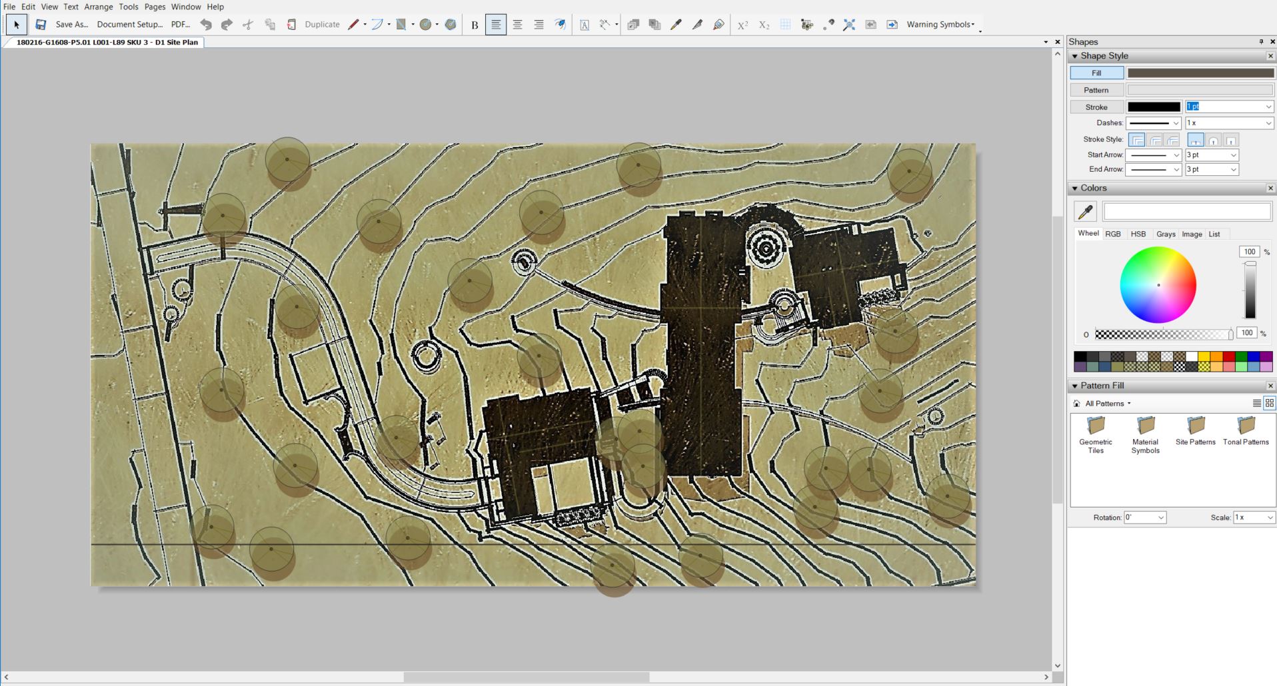1277x686 pixels.
Task: Select the Arc drawing tool
Action: 377,25
